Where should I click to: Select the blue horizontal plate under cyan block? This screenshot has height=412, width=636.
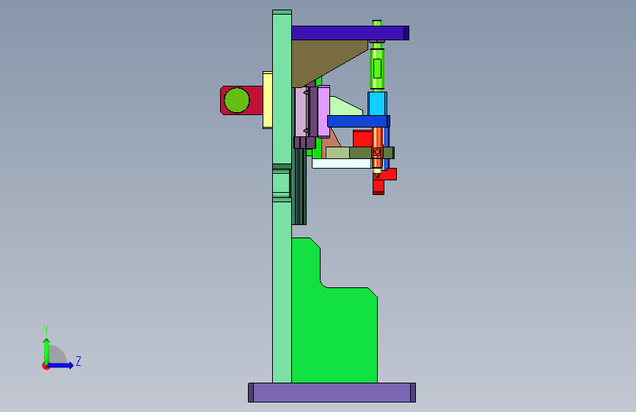[x=359, y=121]
